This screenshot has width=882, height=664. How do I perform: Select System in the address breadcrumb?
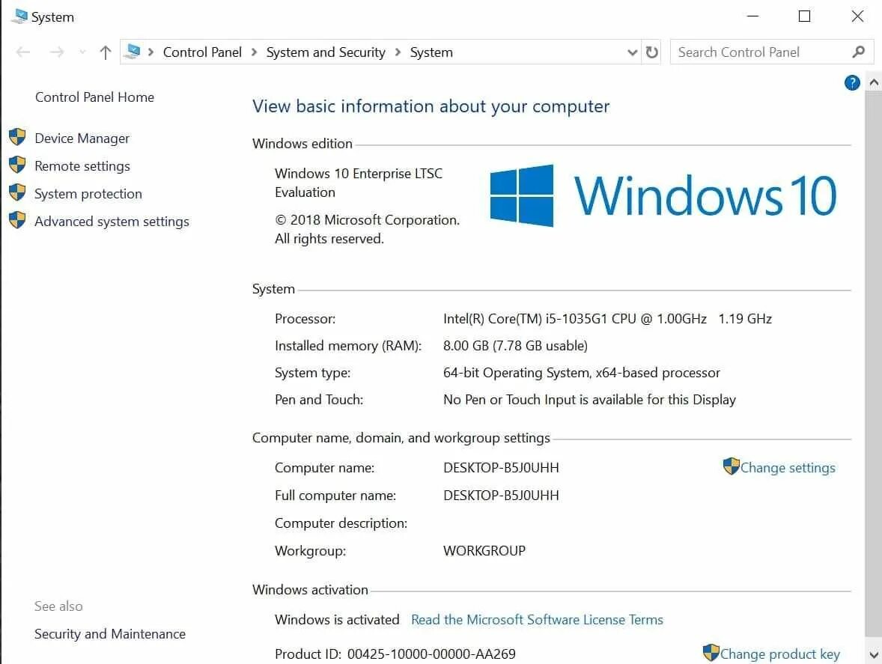tap(431, 52)
